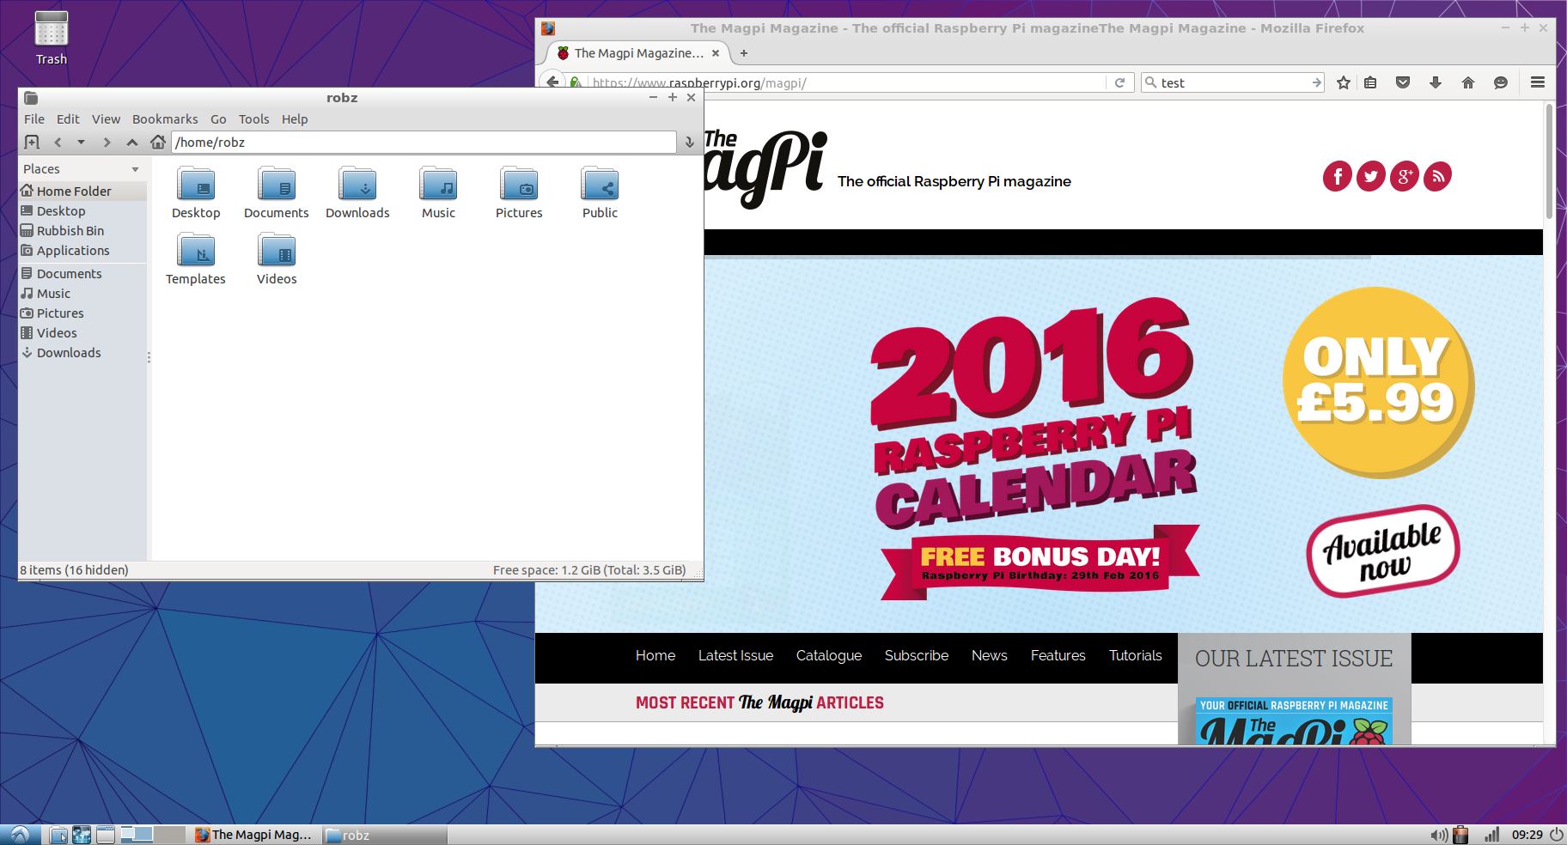Click the new tab icon in file manager
1567x845 pixels.
click(32, 142)
